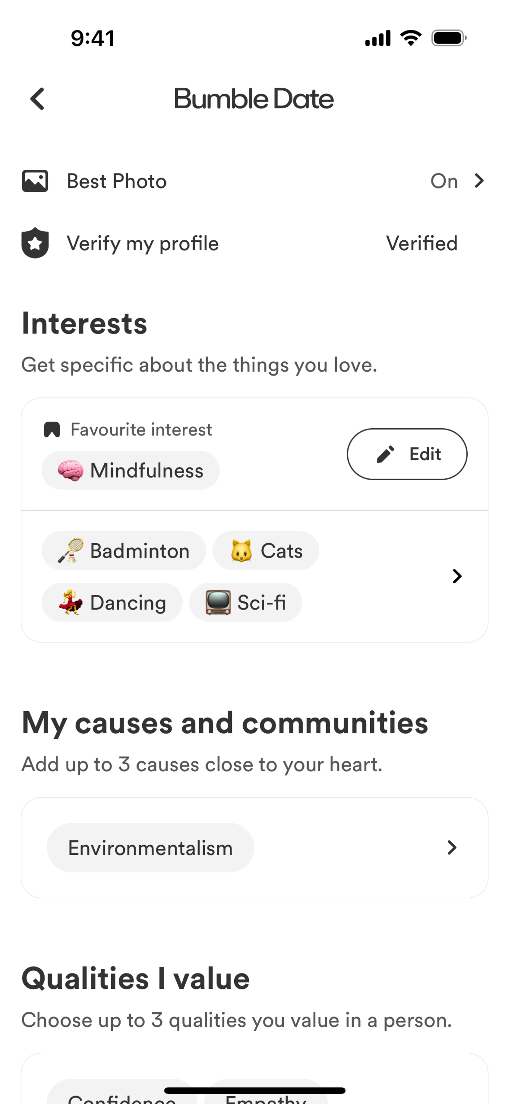Open the Verify my profile row
Viewport: 509px width, 1104px height.
pos(143,244)
